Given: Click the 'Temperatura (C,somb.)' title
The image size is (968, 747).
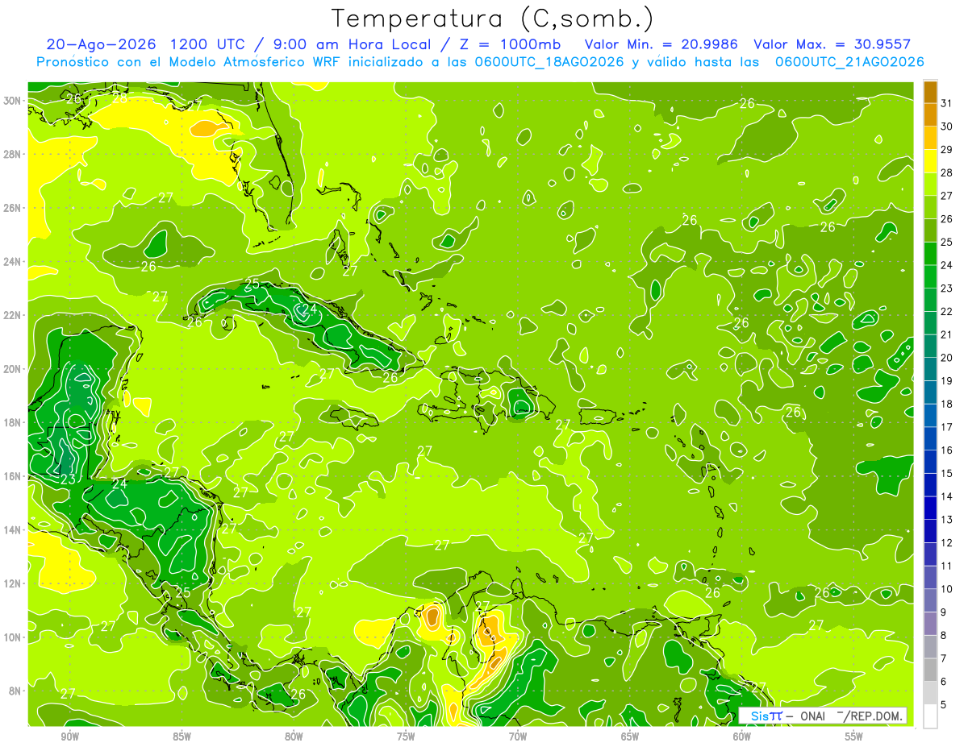Looking at the screenshot, I should [493, 19].
